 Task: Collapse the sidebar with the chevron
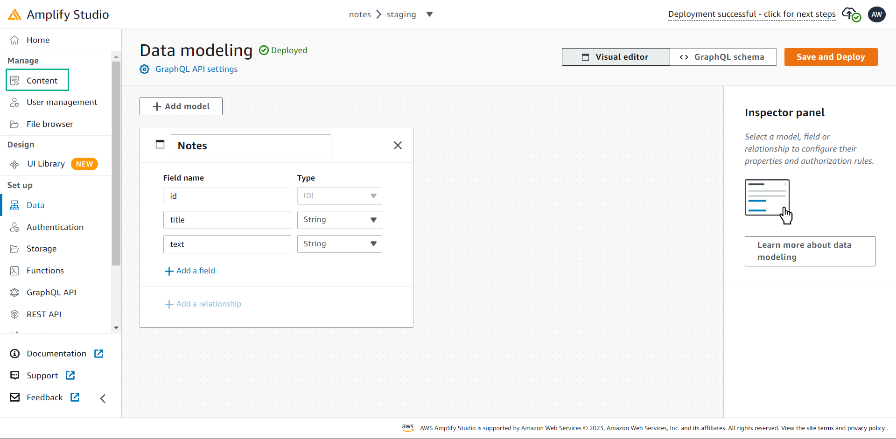(x=103, y=398)
